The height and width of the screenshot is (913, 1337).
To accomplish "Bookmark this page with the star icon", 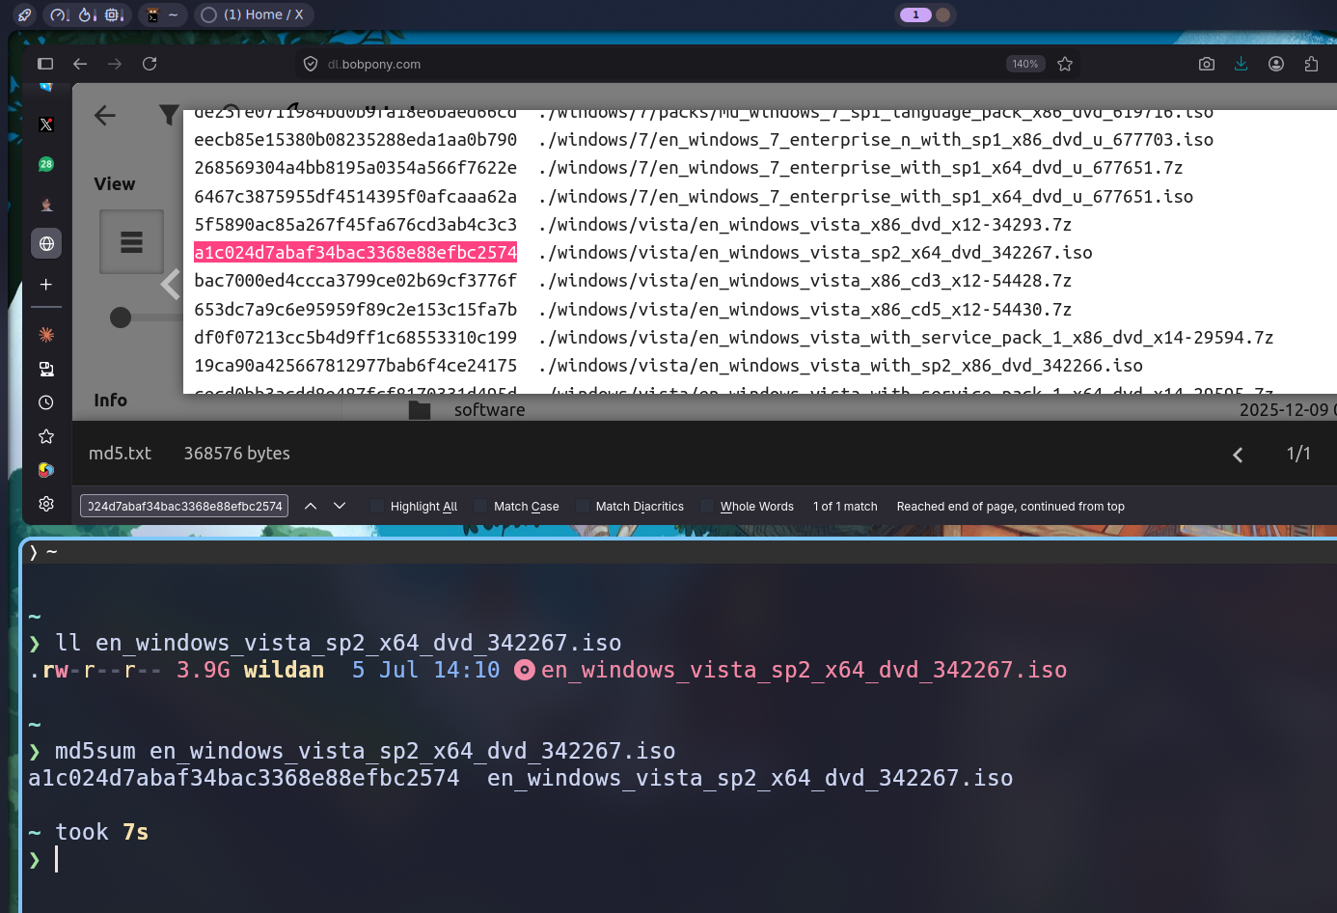I will point(1065,64).
